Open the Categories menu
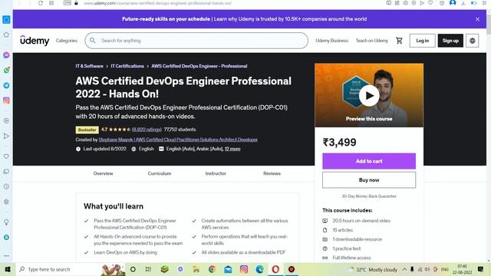 (67, 41)
